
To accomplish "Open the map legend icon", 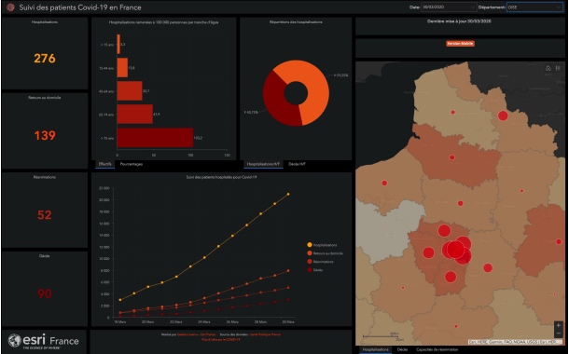I will click(558, 68).
